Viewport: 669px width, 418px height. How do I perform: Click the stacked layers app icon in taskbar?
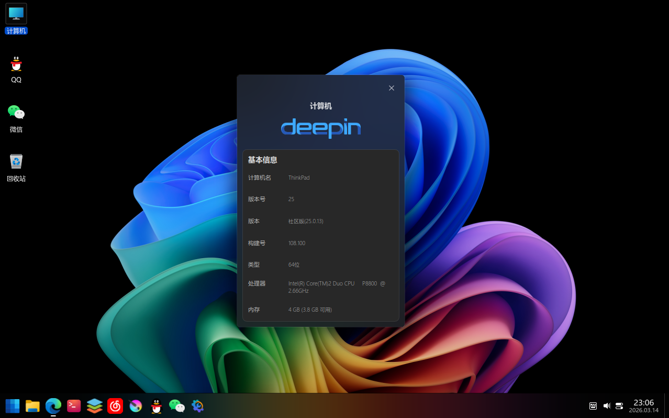pos(94,406)
